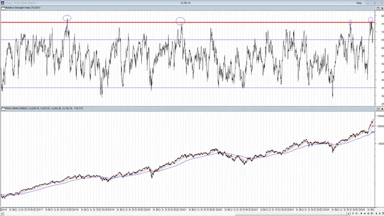Click the 12,702.19 value in title bar

[x=185, y=3]
